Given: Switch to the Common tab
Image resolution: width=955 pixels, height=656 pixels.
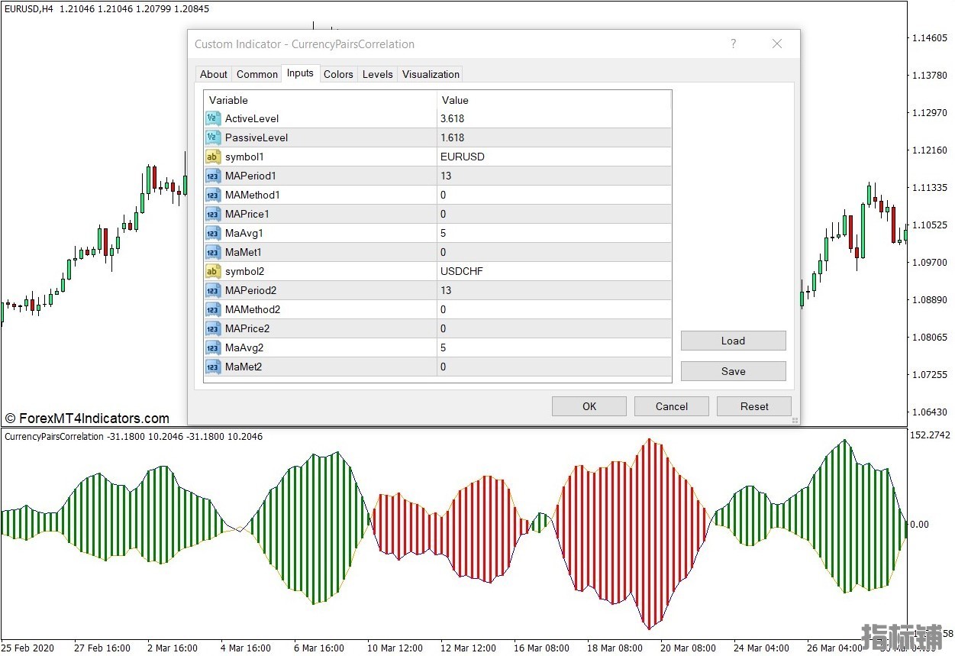Looking at the screenshot, I should coord(257,74).
